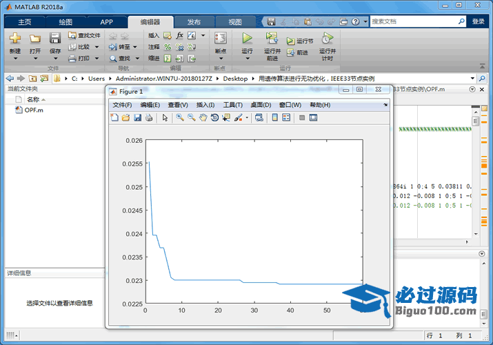The width and height of the screenshot is (493, 345).
Task: Open Figure 1 Window (窗口) menu
Action: click(x=290, y=105)
